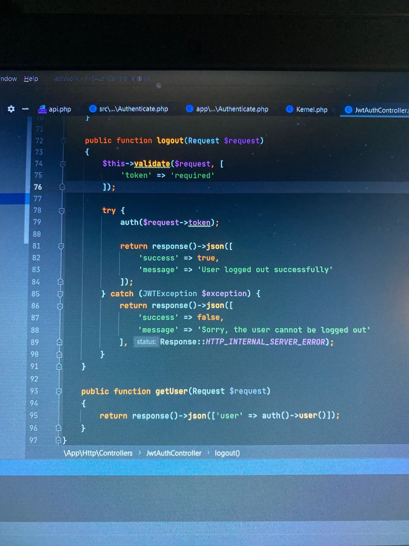Click the getUser function name
Viewport: 409px width, 546px height.
(171, 391)
